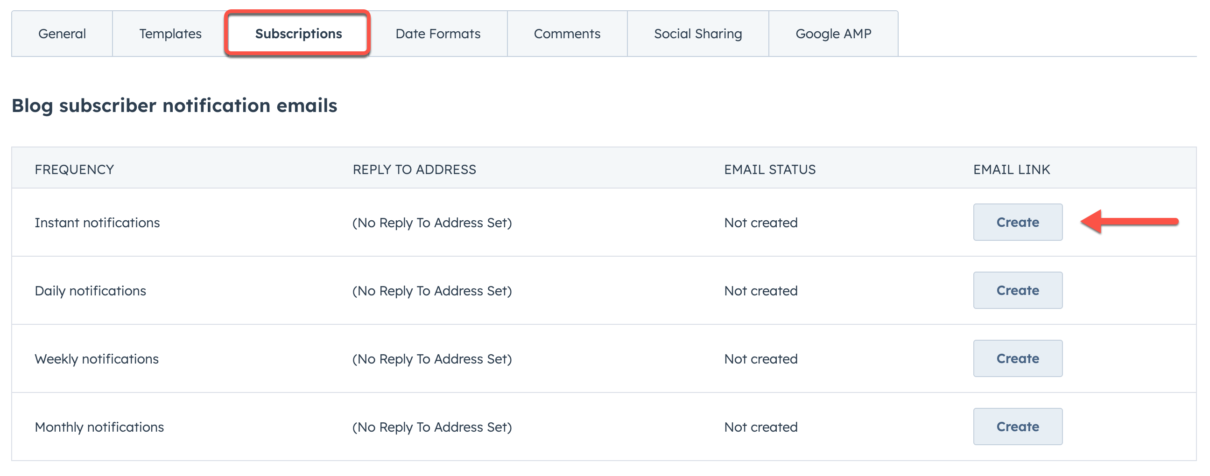
Task: Select the Subscriptions tab
Action: 298,34
